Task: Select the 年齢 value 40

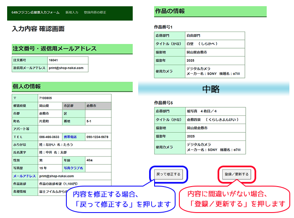Action: (89, 161)
